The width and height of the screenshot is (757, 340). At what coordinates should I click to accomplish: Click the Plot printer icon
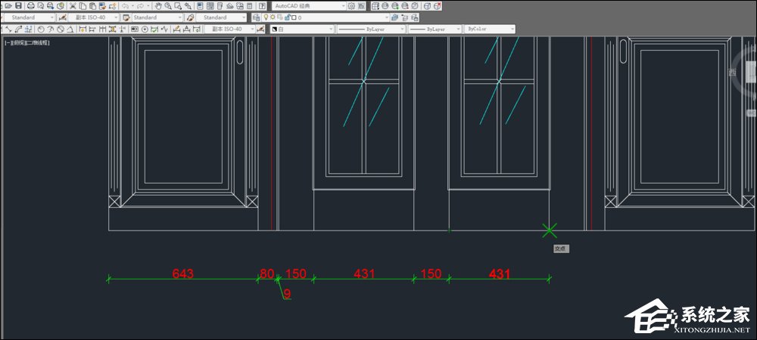tap(31, 6)
